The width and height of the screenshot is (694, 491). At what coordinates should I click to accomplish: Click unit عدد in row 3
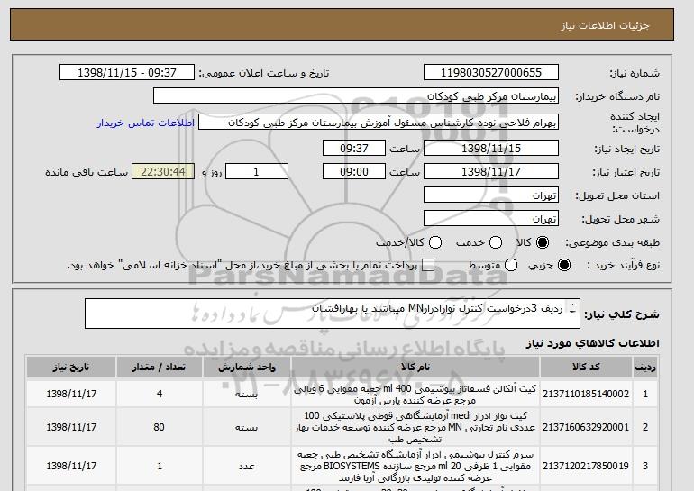pos(247,467)
